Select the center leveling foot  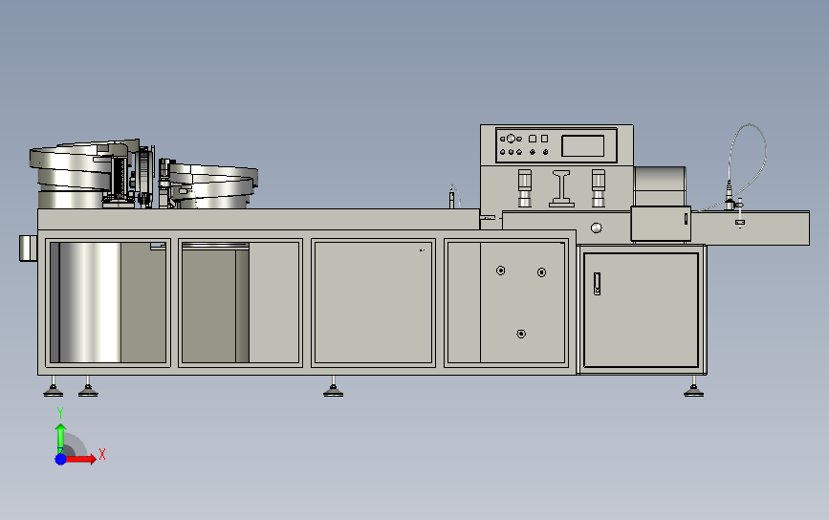[333, 387]
